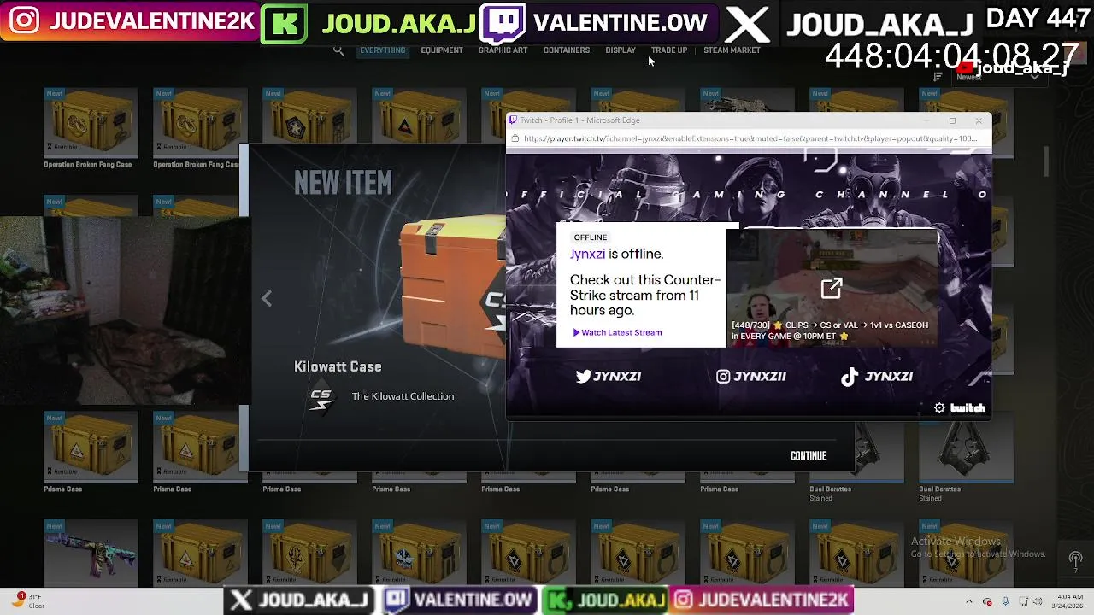Click the inventory vertical scrollbar
Screen dimensions: 1094x615
tap(1046, 161)
